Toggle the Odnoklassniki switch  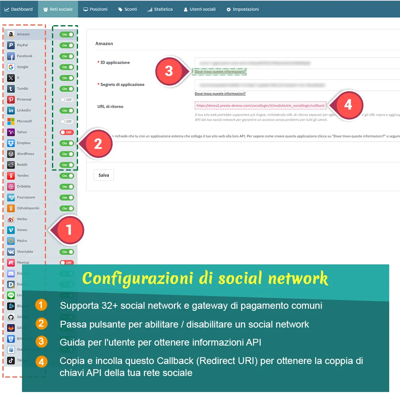[67, 208]
